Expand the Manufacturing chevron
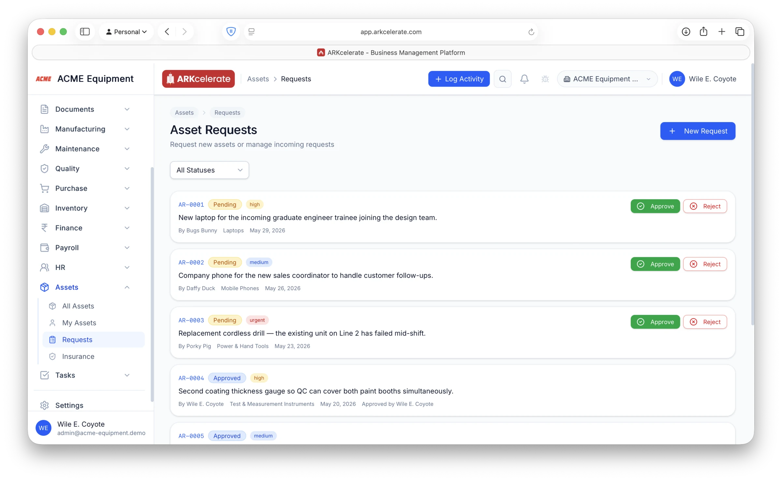Image resolution: width=782 pixels, height=481 pixels. pos(127,129)
